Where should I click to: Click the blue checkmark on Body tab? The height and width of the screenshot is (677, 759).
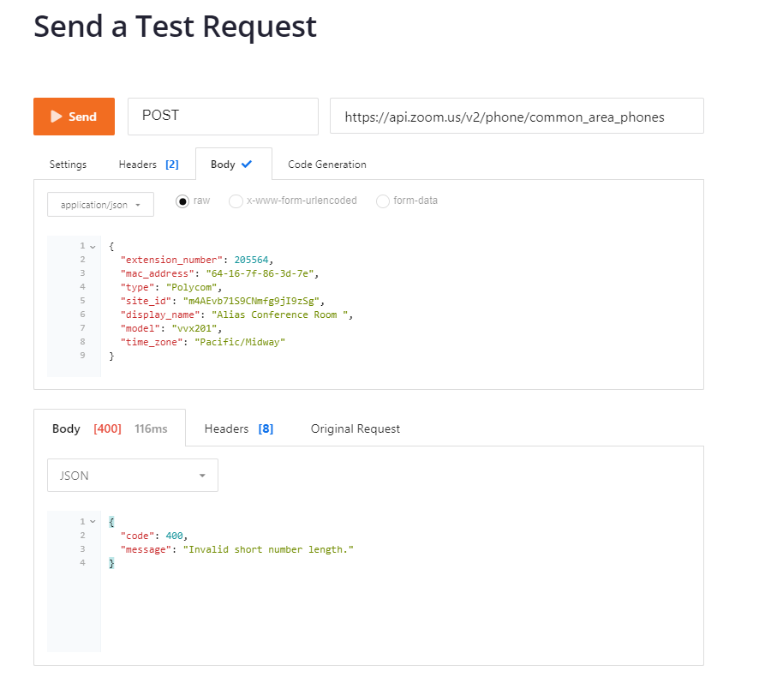[247, 164]
